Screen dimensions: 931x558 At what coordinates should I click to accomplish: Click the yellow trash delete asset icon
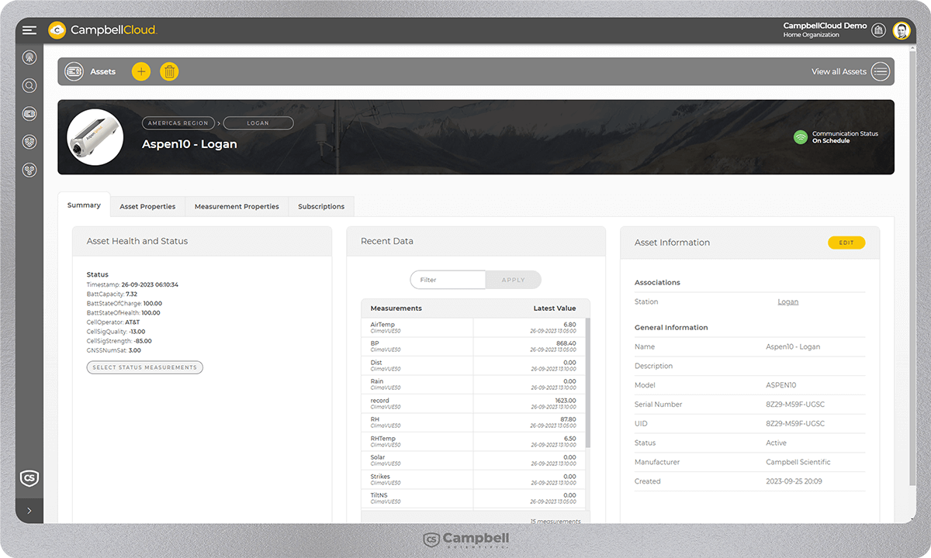tap(169, 71)
